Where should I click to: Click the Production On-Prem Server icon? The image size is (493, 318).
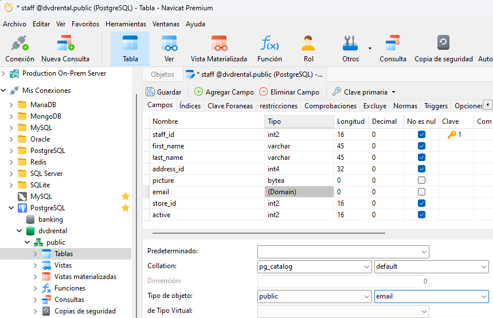tap(14, 74)
